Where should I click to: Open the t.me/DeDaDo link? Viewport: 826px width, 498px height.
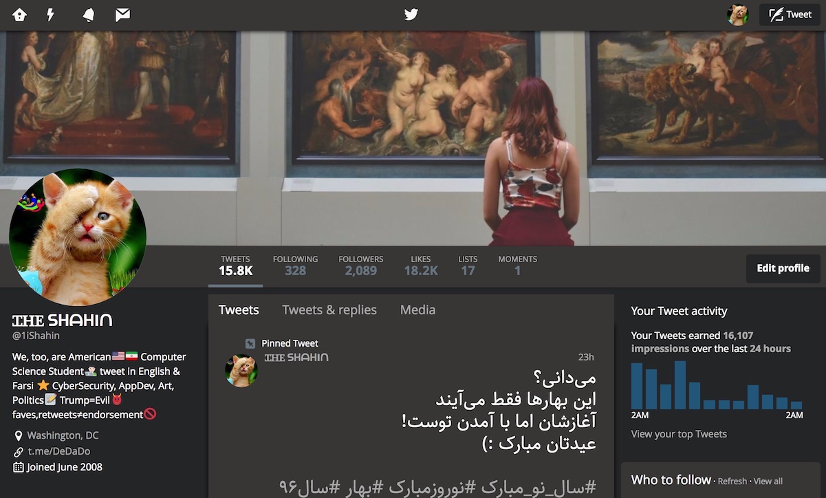coord(58,451)
